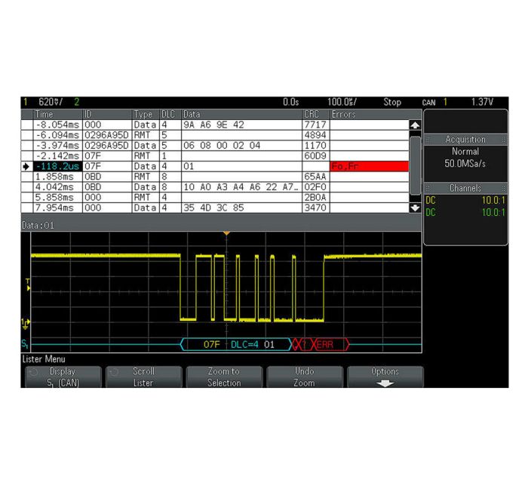Screen dimensions: 528x483
Task: Click CRC value 3470
Action: point(316,208)
